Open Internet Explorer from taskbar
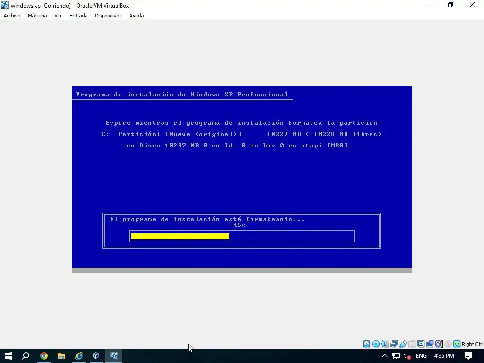484x363 pixels. click(79, 356)
